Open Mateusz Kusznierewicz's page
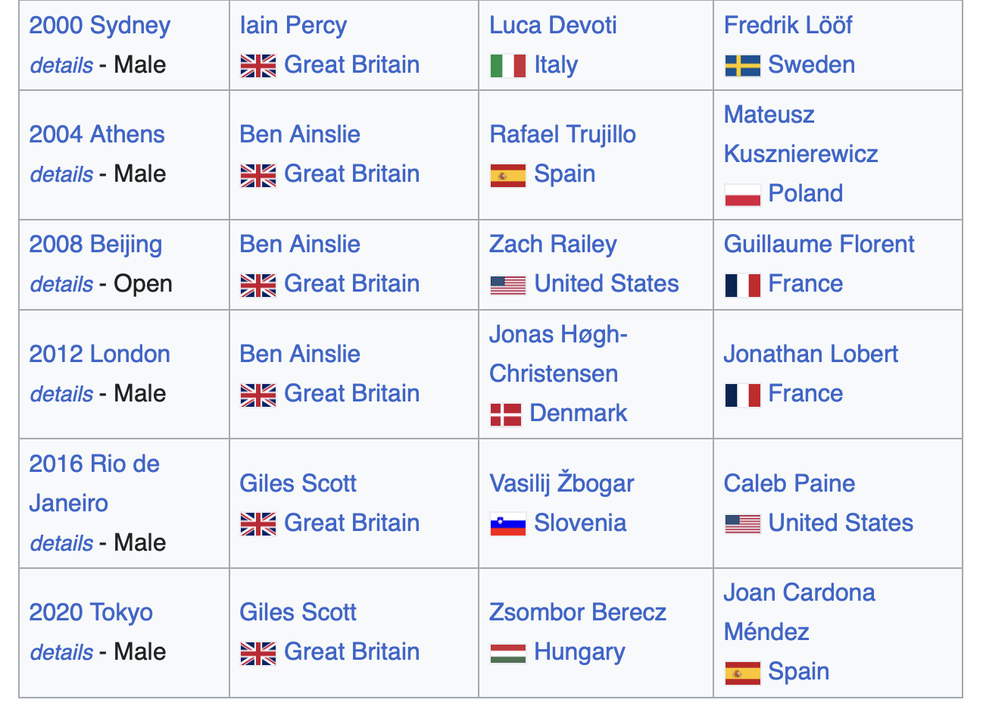Viewport: 983px width, 709px height. click(x=800, y=134)
